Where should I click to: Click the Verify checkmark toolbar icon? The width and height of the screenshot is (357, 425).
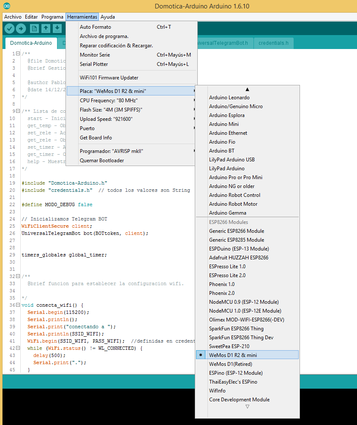coord(9,28)
